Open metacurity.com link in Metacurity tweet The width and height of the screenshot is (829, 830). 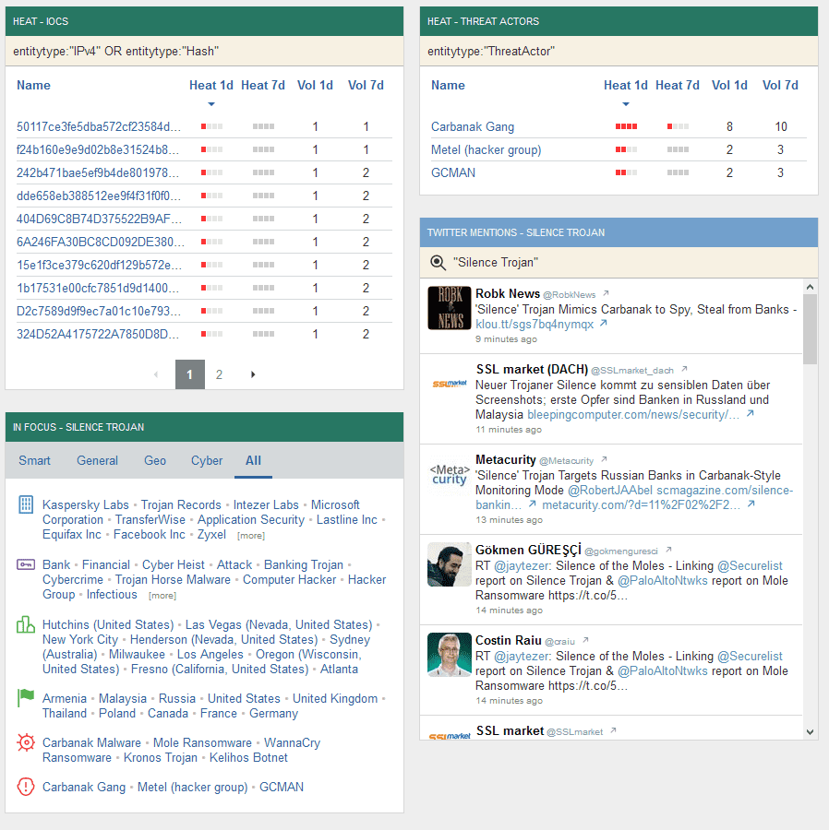[x=641, y=504]
